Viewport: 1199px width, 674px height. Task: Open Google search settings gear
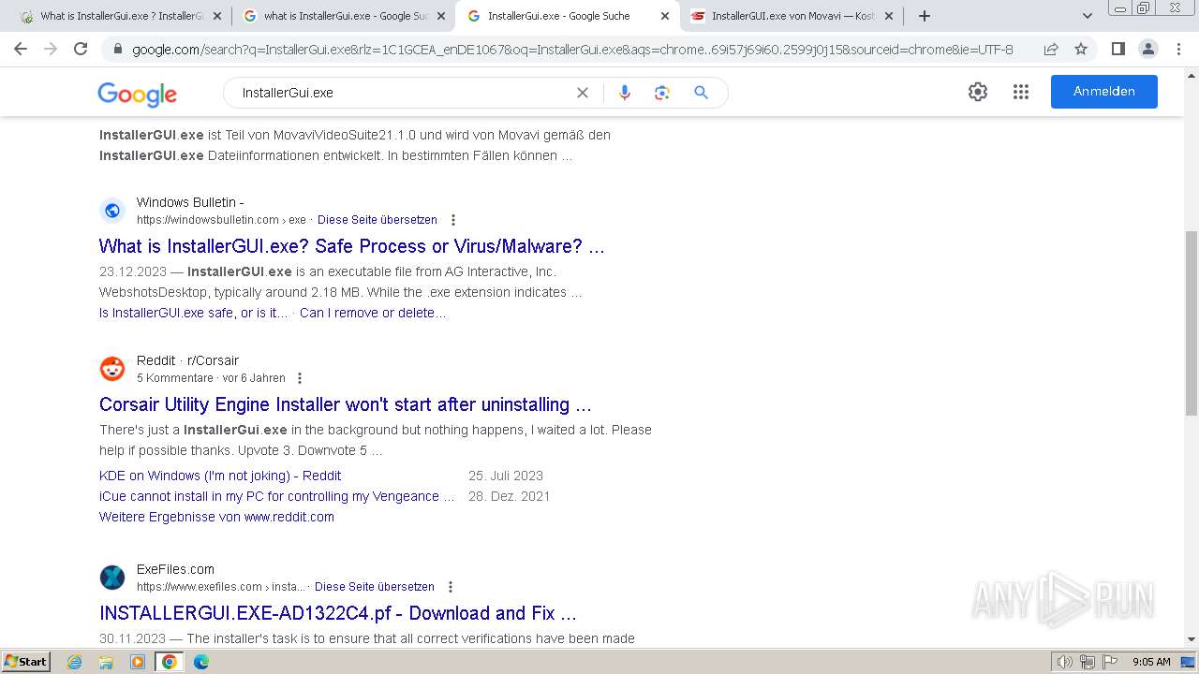978,92
